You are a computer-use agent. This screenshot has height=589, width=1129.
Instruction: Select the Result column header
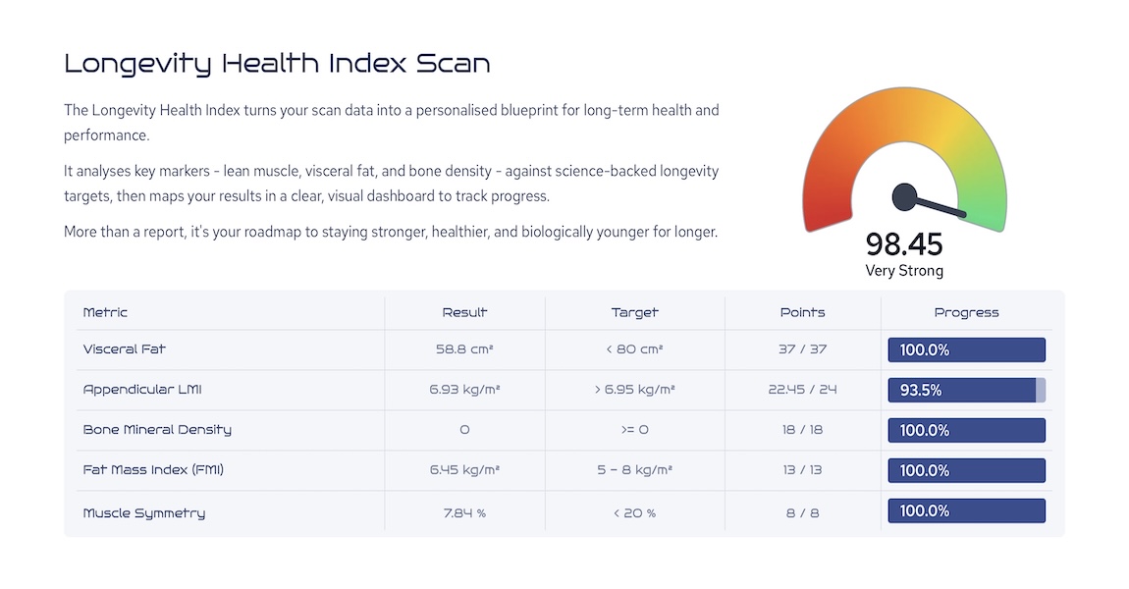coord(464,312)
